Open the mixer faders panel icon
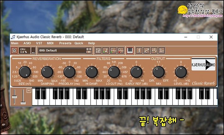Viewport: 224px width, 135px height. coord(98,51)
